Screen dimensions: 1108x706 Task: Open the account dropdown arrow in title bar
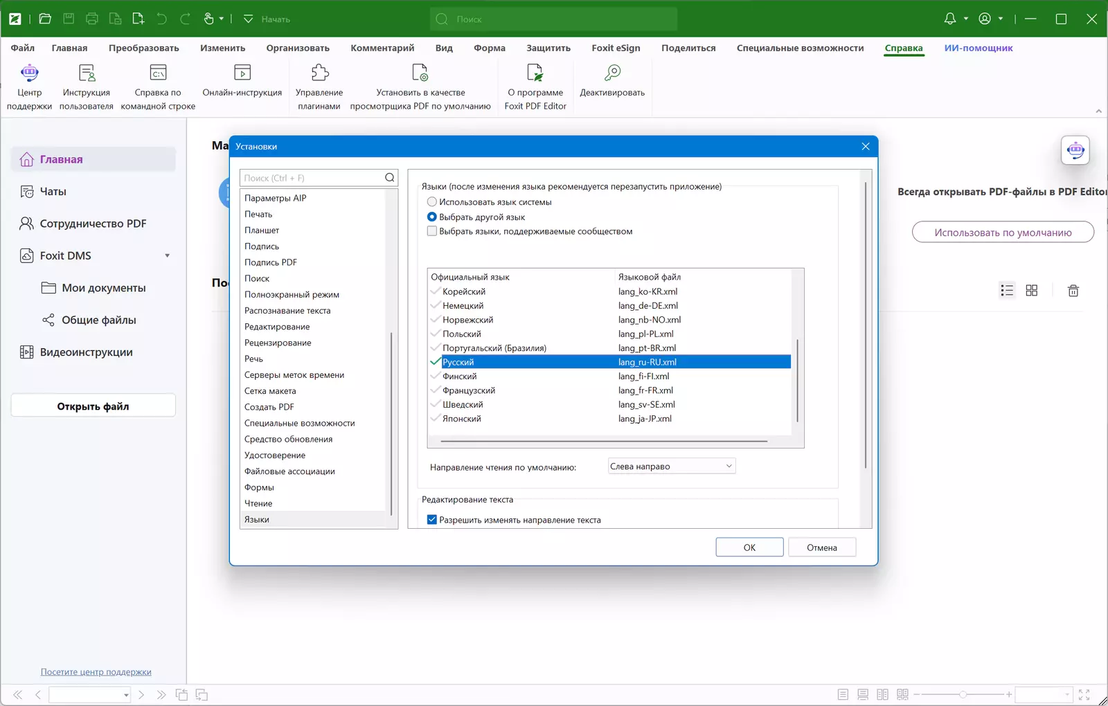point(1001,19)
